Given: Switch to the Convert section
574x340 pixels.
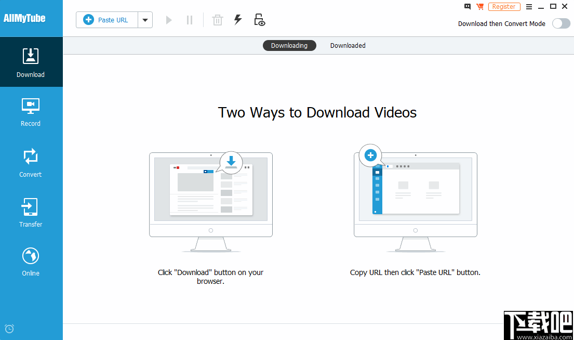Looking at the screenshot, I should [x=30, y=162].
